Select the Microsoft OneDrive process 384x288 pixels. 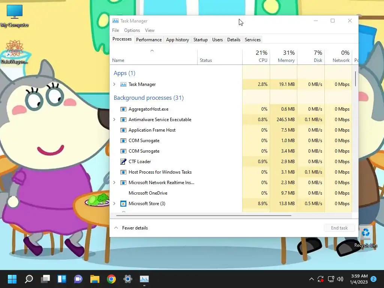pyautogui.click(x=231, y=193)
